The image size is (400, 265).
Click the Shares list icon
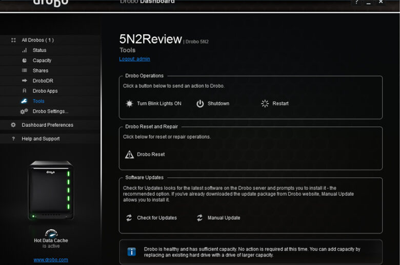tap(25, 70)
